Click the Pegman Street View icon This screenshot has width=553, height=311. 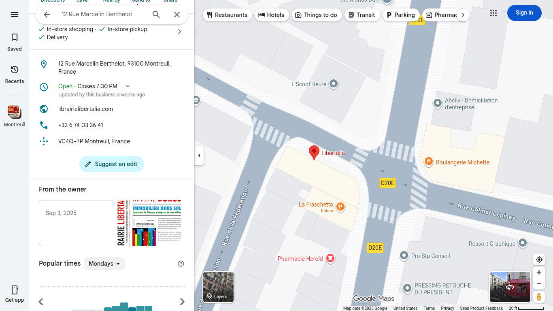pos(539,297)
